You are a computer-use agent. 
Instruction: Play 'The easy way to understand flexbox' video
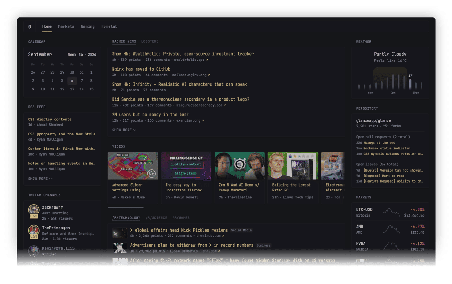[186, 166]
